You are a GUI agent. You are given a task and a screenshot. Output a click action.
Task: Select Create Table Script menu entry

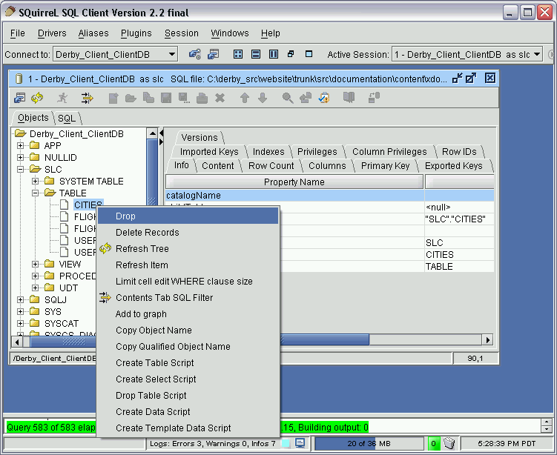coord(154,363)
